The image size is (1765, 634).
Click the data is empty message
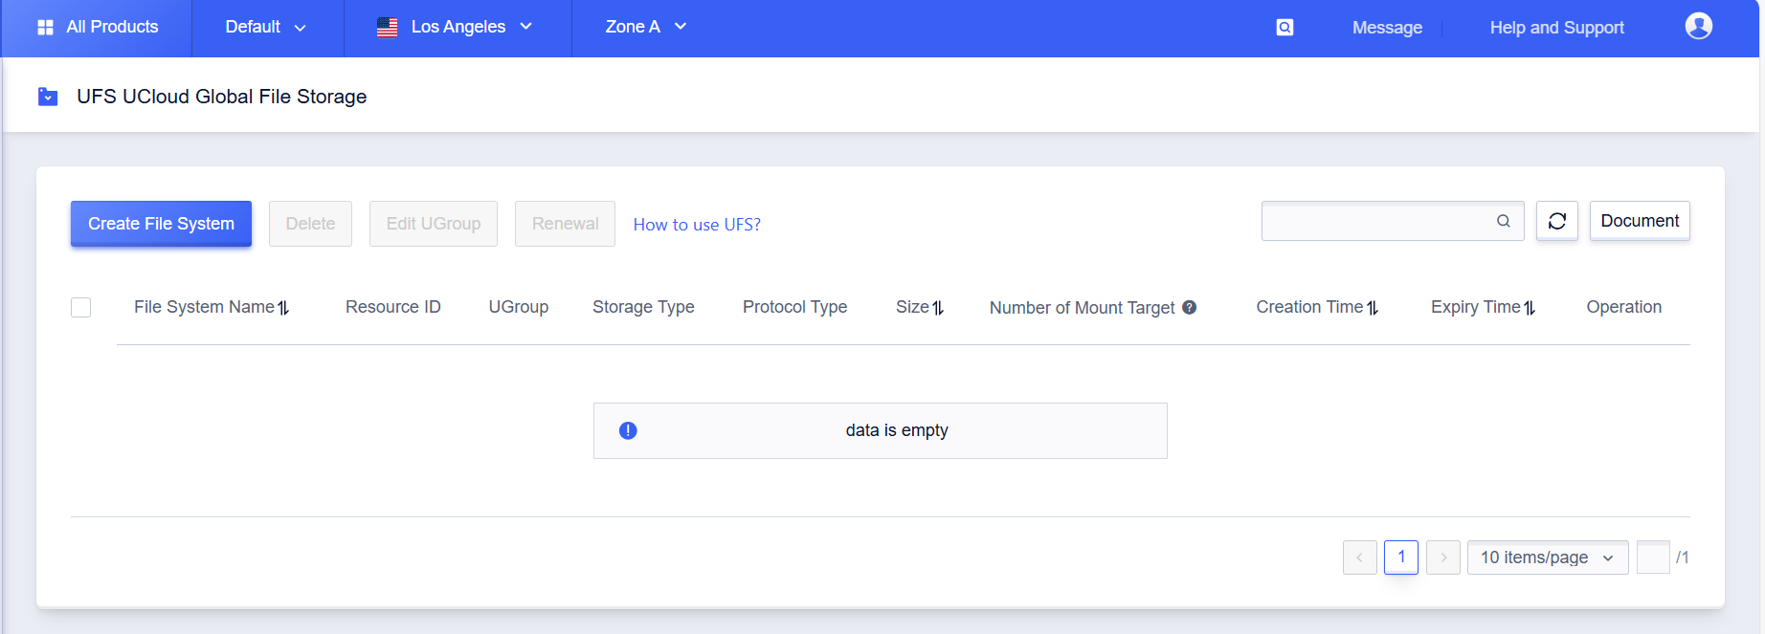coord(897,430)
